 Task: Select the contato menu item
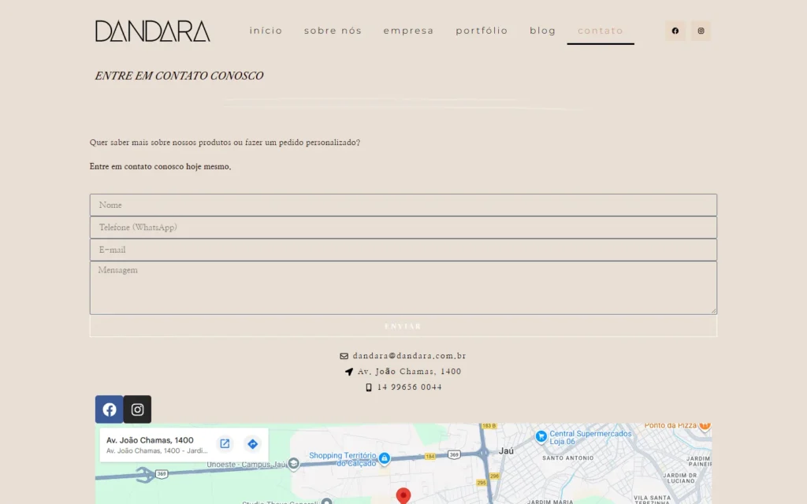601,31
